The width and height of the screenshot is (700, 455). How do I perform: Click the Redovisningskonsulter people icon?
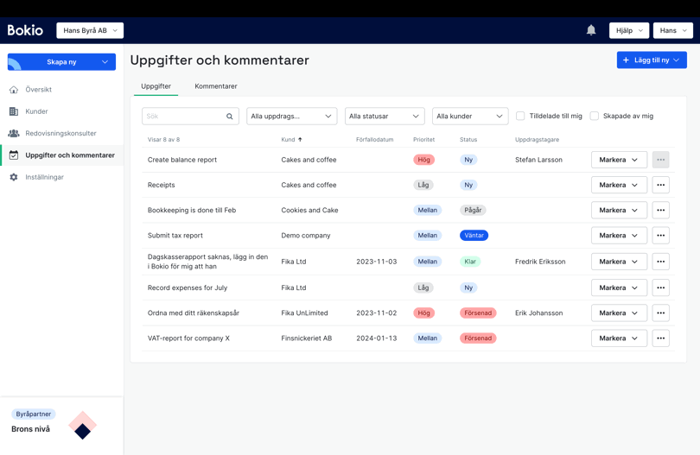(14, 134)
